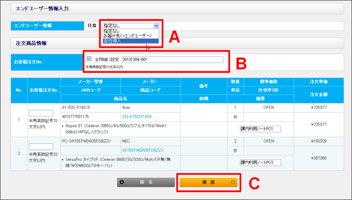This screenshot has height=200, width=352.
Task: Click the 摘要 field with 課内利用ノートPC1
Action: [260, 129]
